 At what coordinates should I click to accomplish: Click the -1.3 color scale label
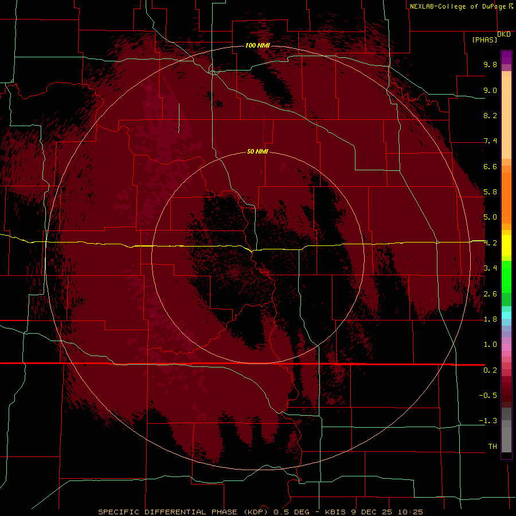(x=488, y=421)
